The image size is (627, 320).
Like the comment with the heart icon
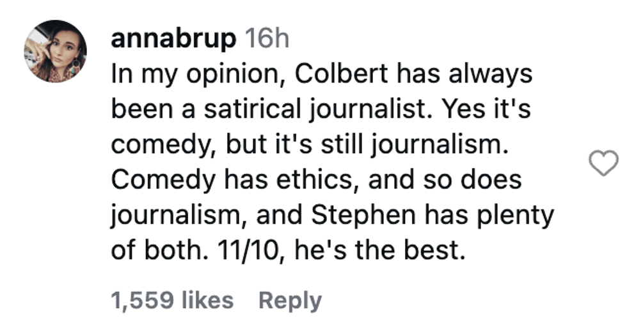[x=603, y=163]
